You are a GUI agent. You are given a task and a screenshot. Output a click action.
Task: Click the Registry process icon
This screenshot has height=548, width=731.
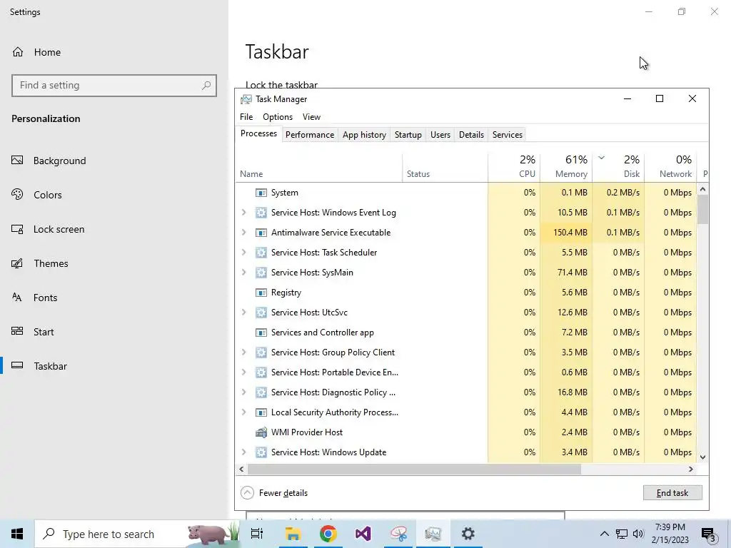[261, 293]
